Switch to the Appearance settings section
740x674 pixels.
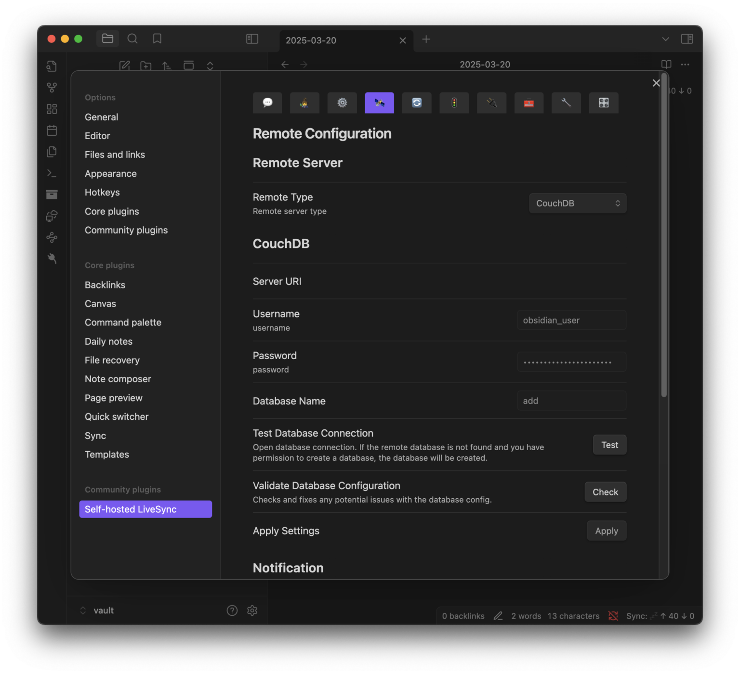point(110,173)
